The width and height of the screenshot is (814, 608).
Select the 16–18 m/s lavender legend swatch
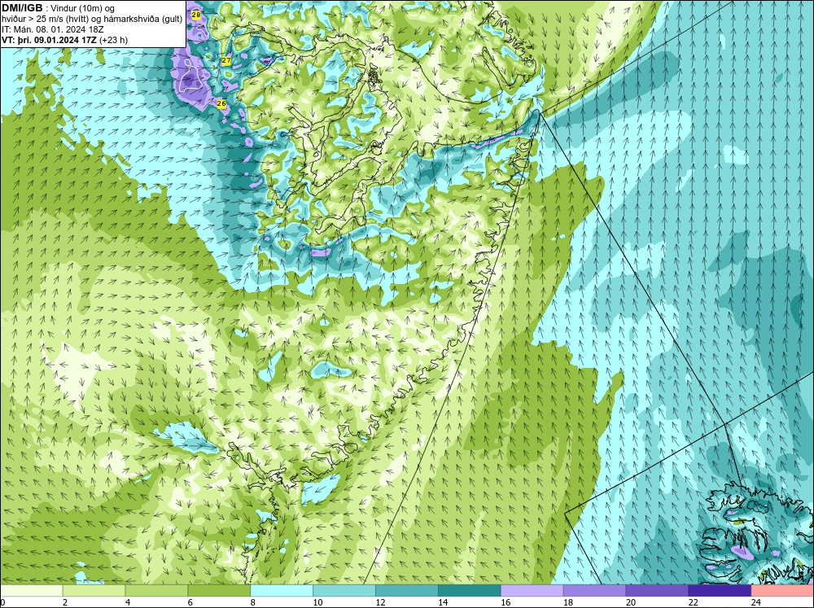point(532,591)
